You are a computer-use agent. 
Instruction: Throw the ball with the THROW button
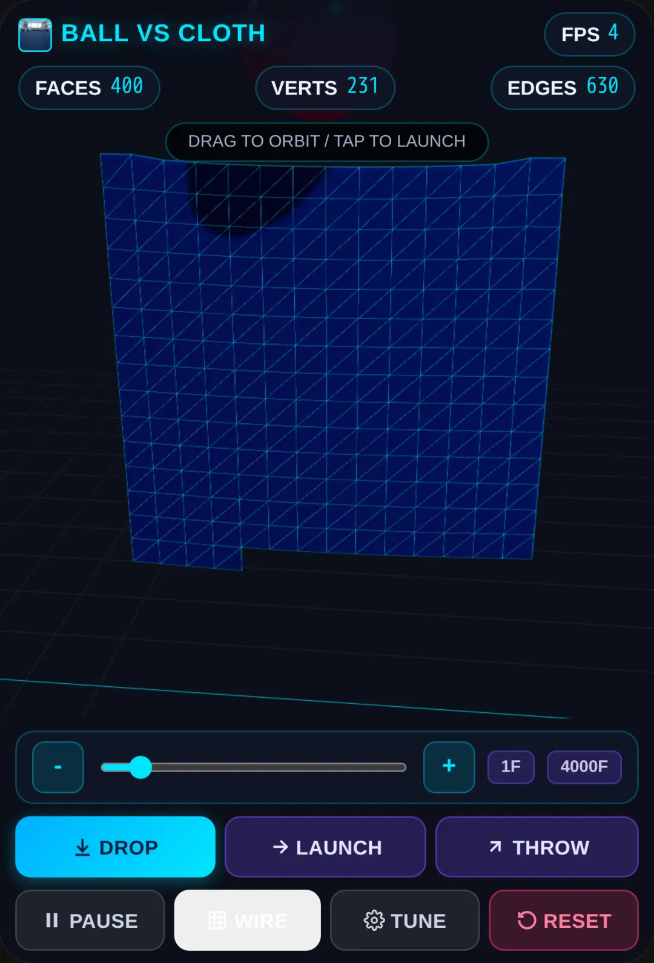537,847
